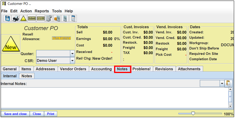The width and height of the screenshot is (235, 118).
Task: Click the blank page icon in the toolbar
Action: (73, 18)
